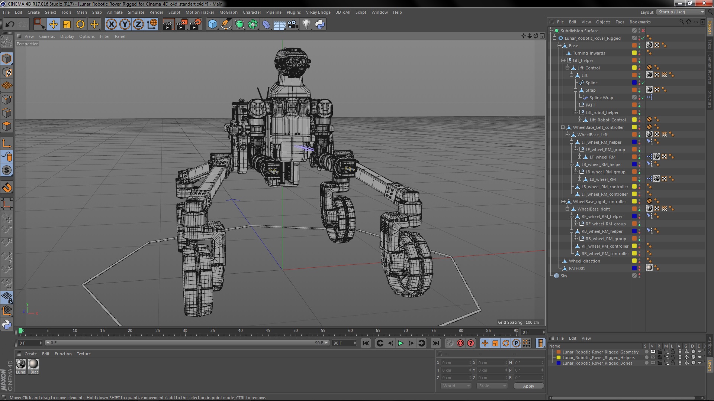This screenshot has height=401, width=714.
Task: Select the Move tool in top toolbar
Action: click(53, 25)
